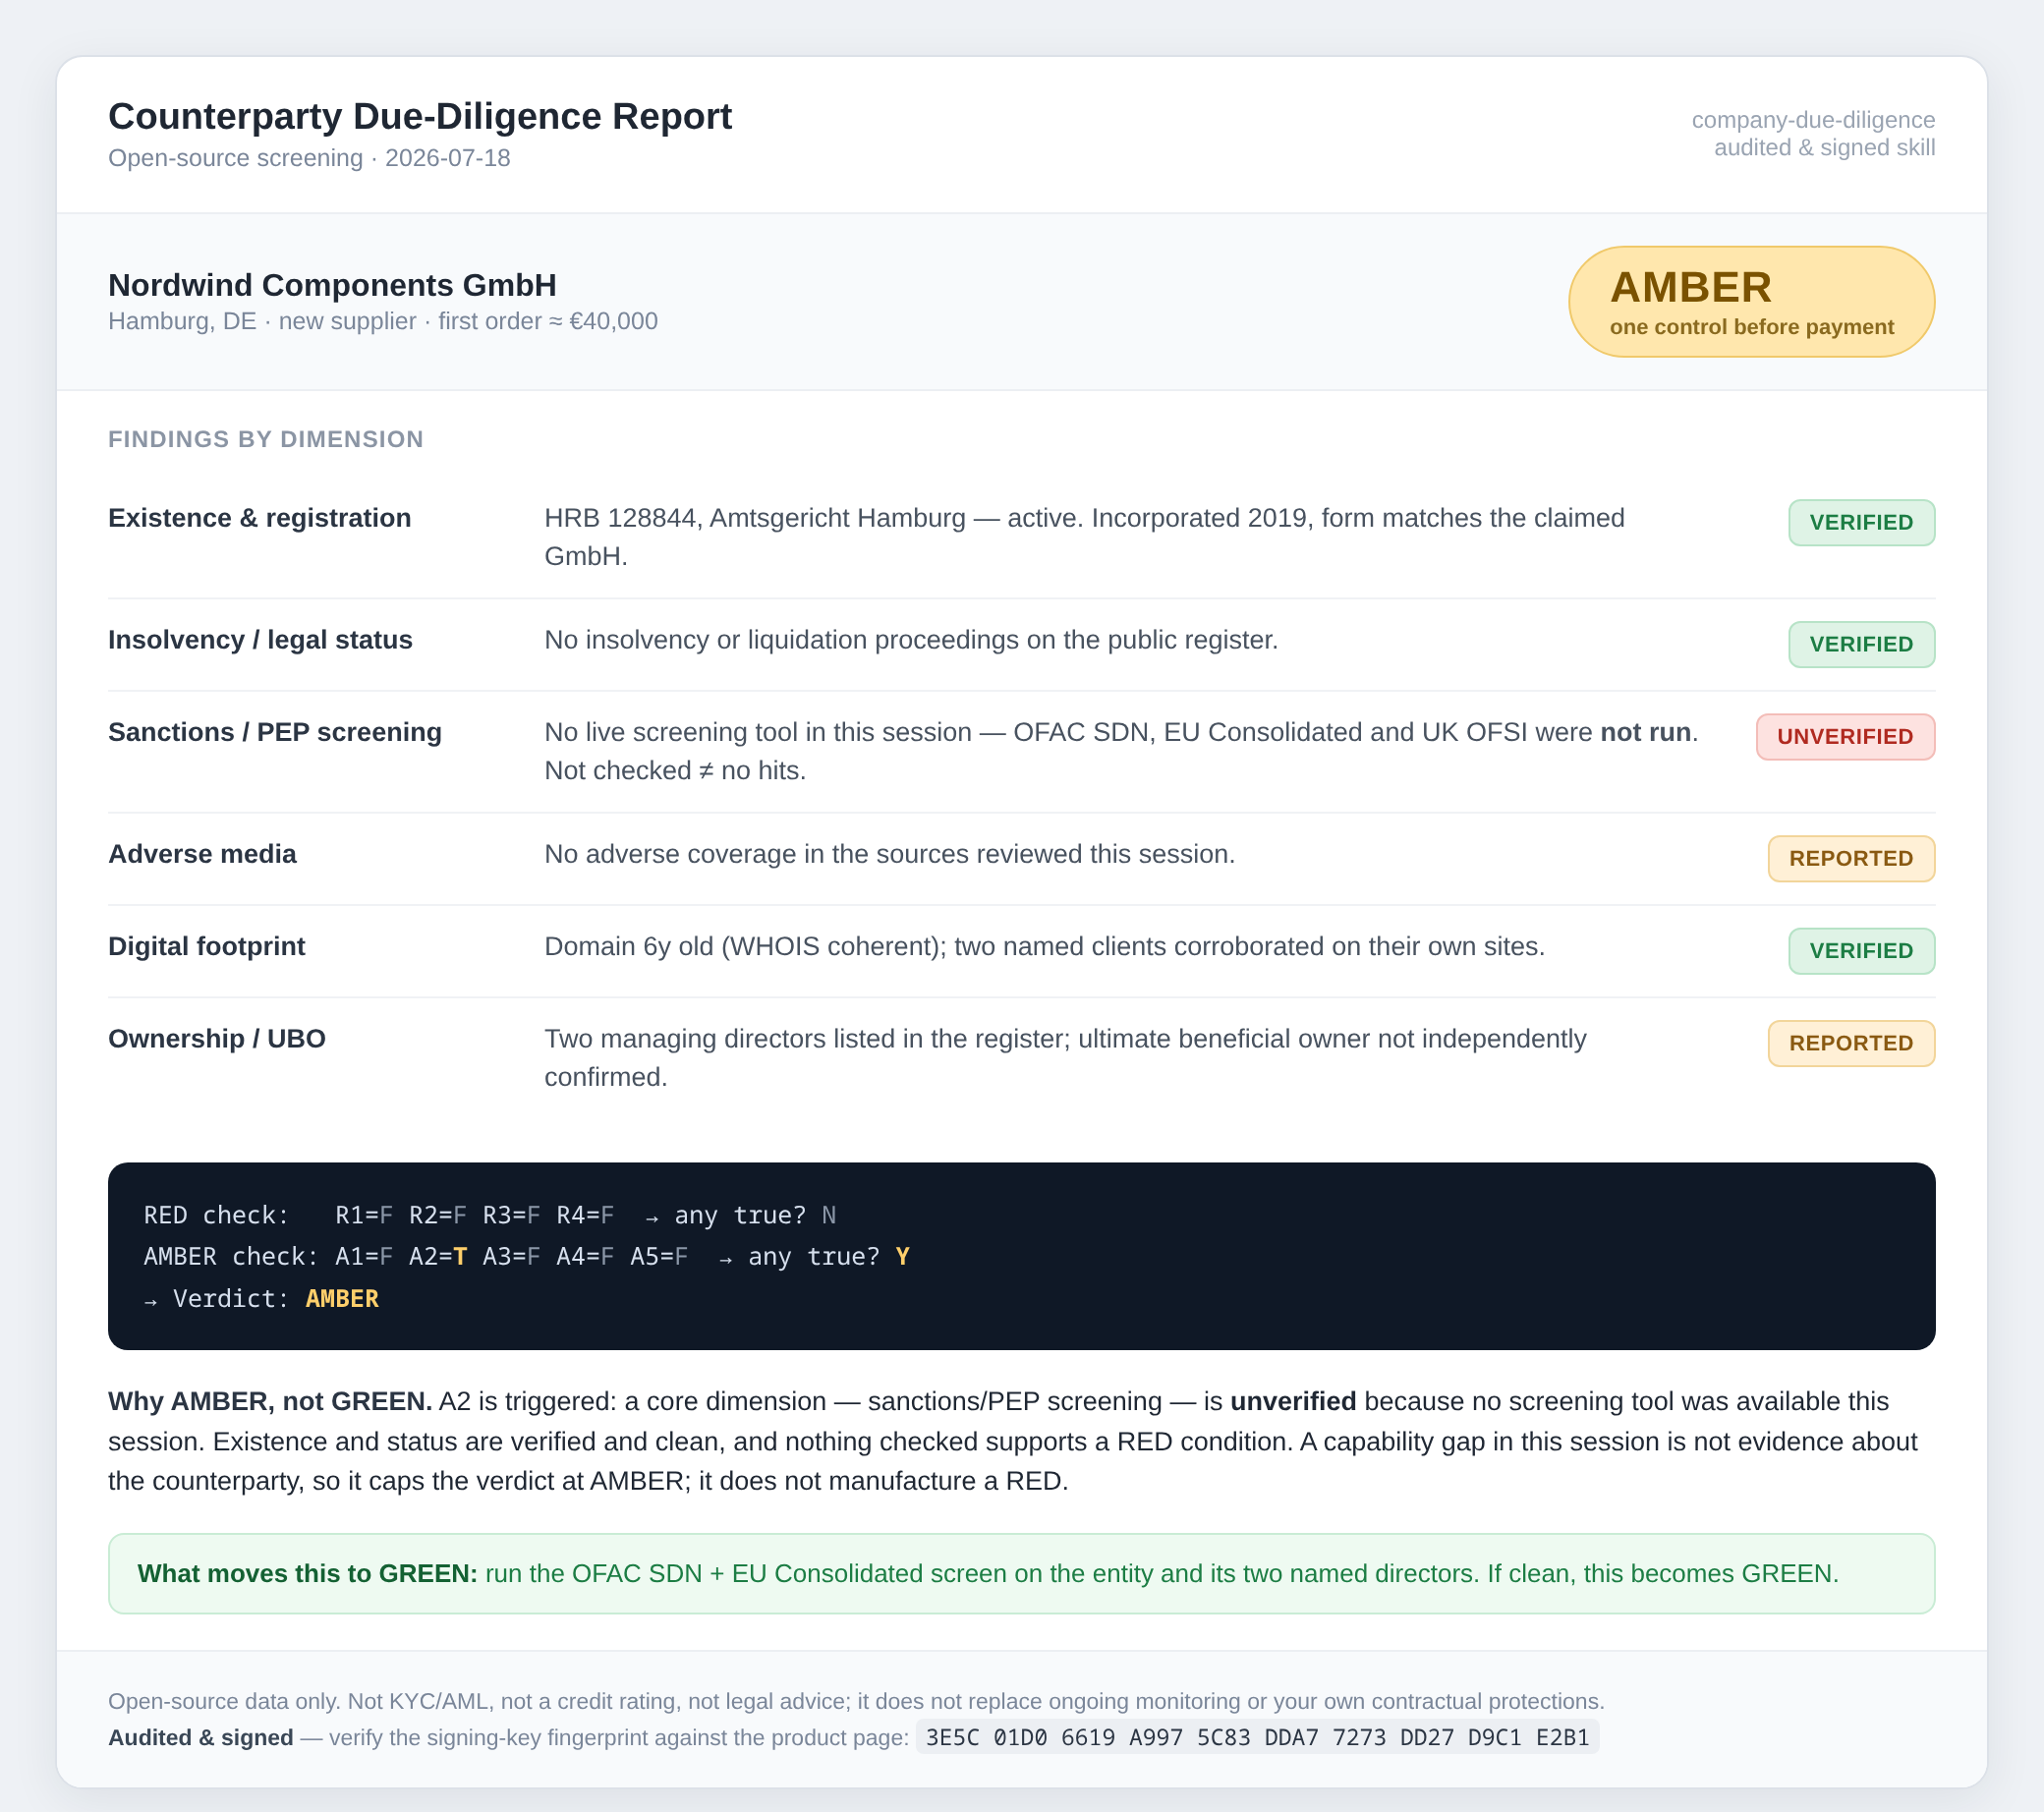Click the REPORTED badge for Ownership / UBO
Screen dimensions: 2044x1812
(1851, 1042)
